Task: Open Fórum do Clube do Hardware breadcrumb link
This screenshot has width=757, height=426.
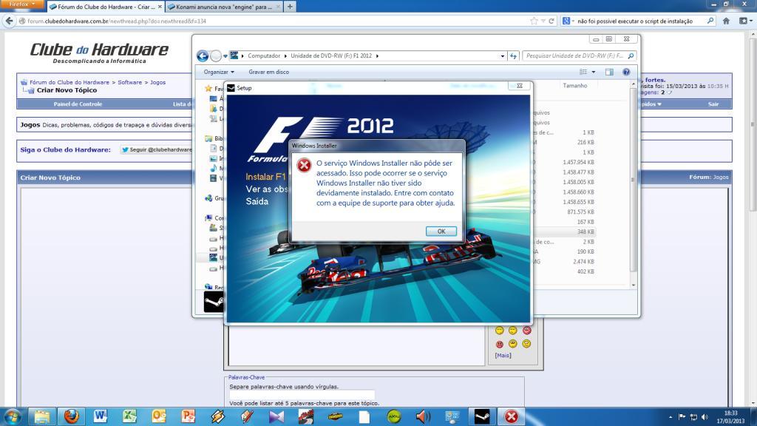Action: (69, 83)
